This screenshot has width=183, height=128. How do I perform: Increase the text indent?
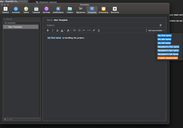(89, 31)
